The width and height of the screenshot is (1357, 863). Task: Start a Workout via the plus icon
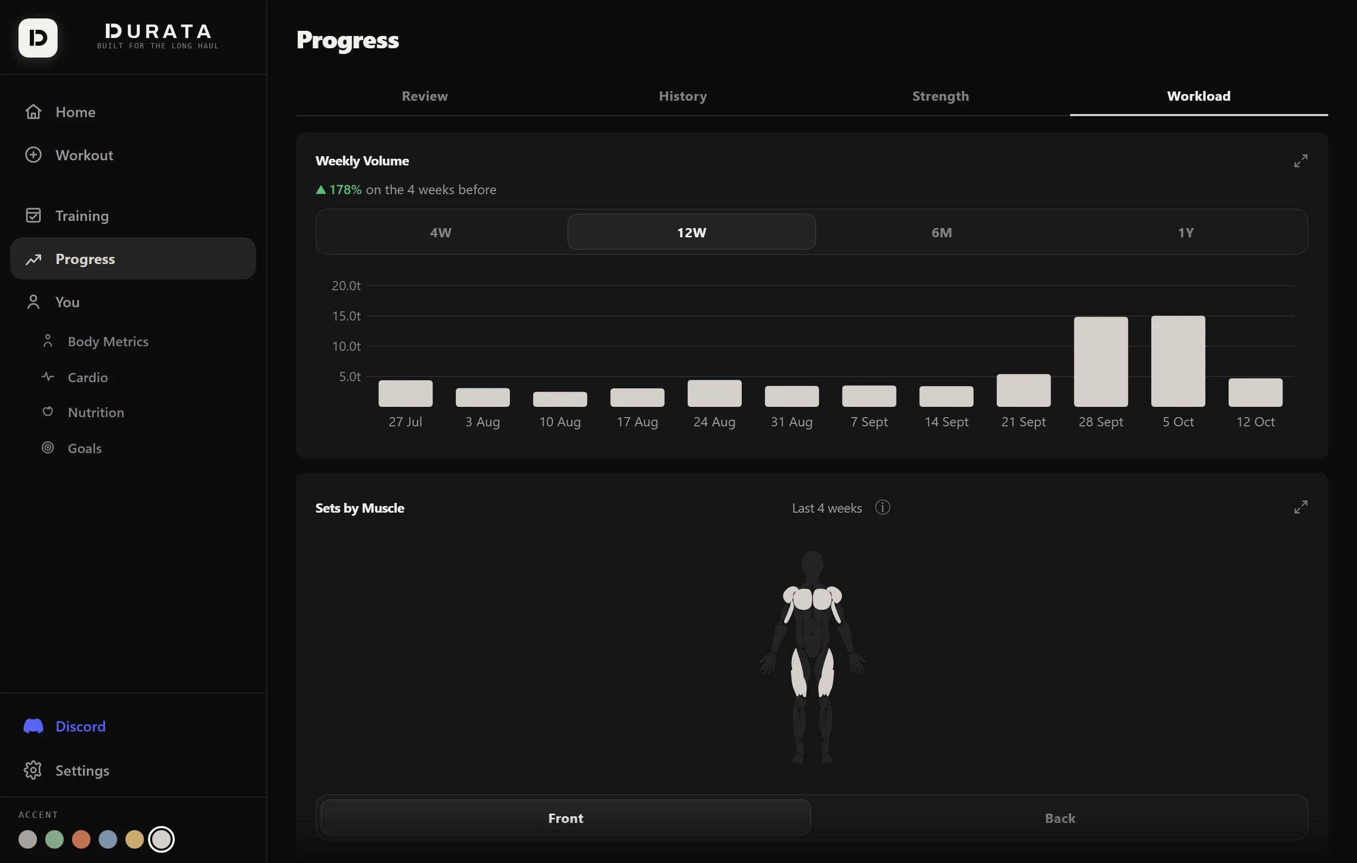click(x=33, y=154)
